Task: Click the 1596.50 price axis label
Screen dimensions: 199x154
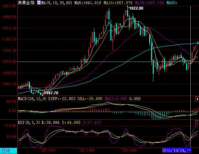Action: tap(9, 73)
